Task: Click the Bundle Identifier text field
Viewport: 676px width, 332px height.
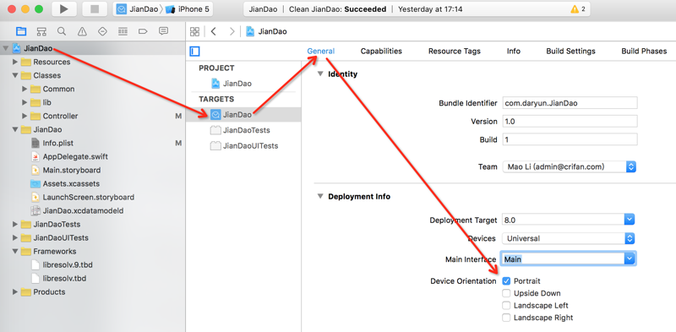Action: point(570,103)
